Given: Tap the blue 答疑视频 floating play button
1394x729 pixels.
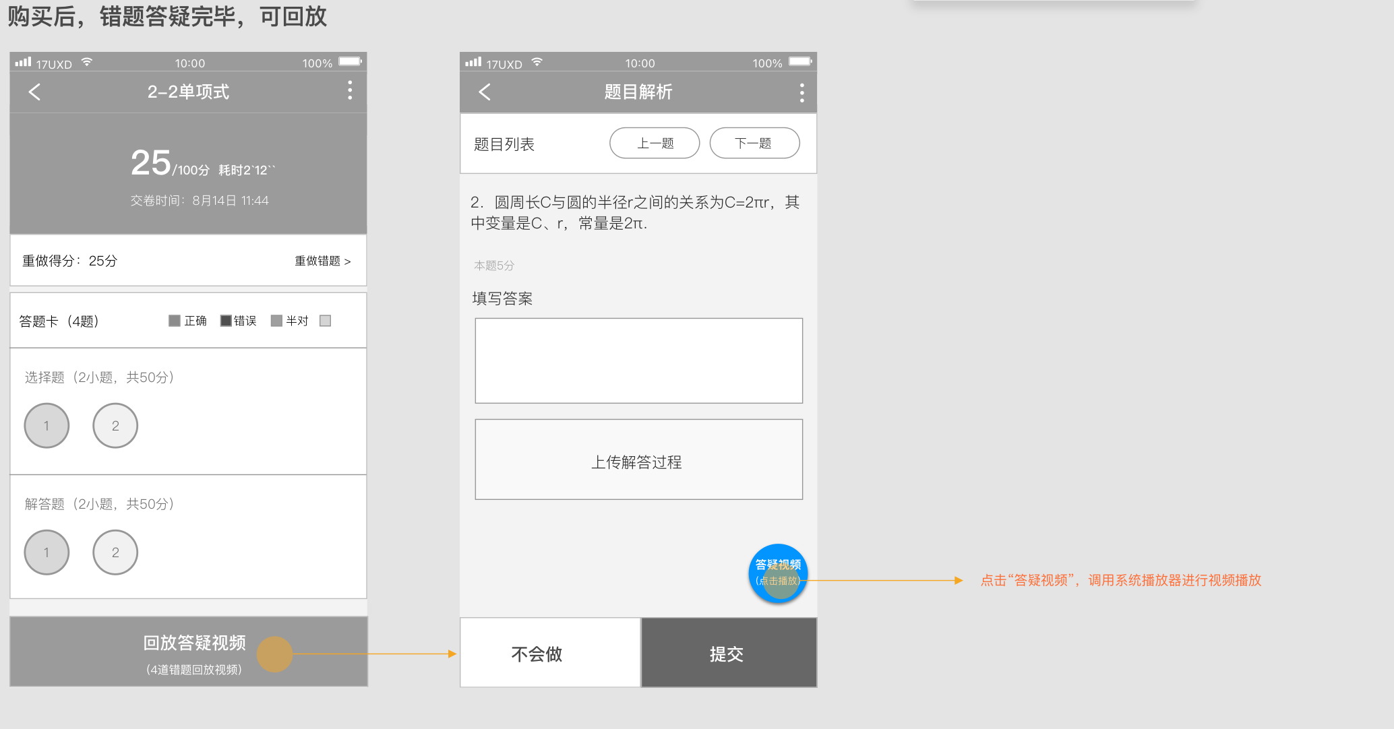Looking at the screenshot, I should pyautogui.click(x=779, y=573).
